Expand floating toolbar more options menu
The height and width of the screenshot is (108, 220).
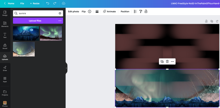(172, 61)
